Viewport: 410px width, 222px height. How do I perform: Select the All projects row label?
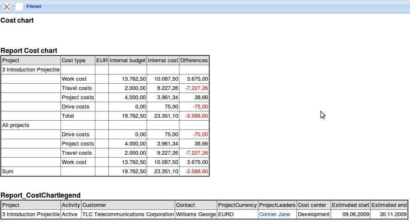16,125
